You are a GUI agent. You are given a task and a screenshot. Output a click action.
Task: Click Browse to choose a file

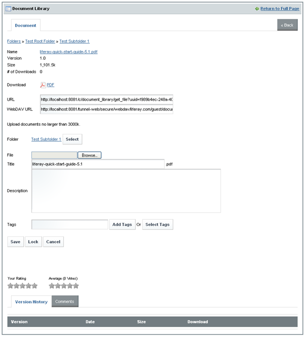[90, 155]
